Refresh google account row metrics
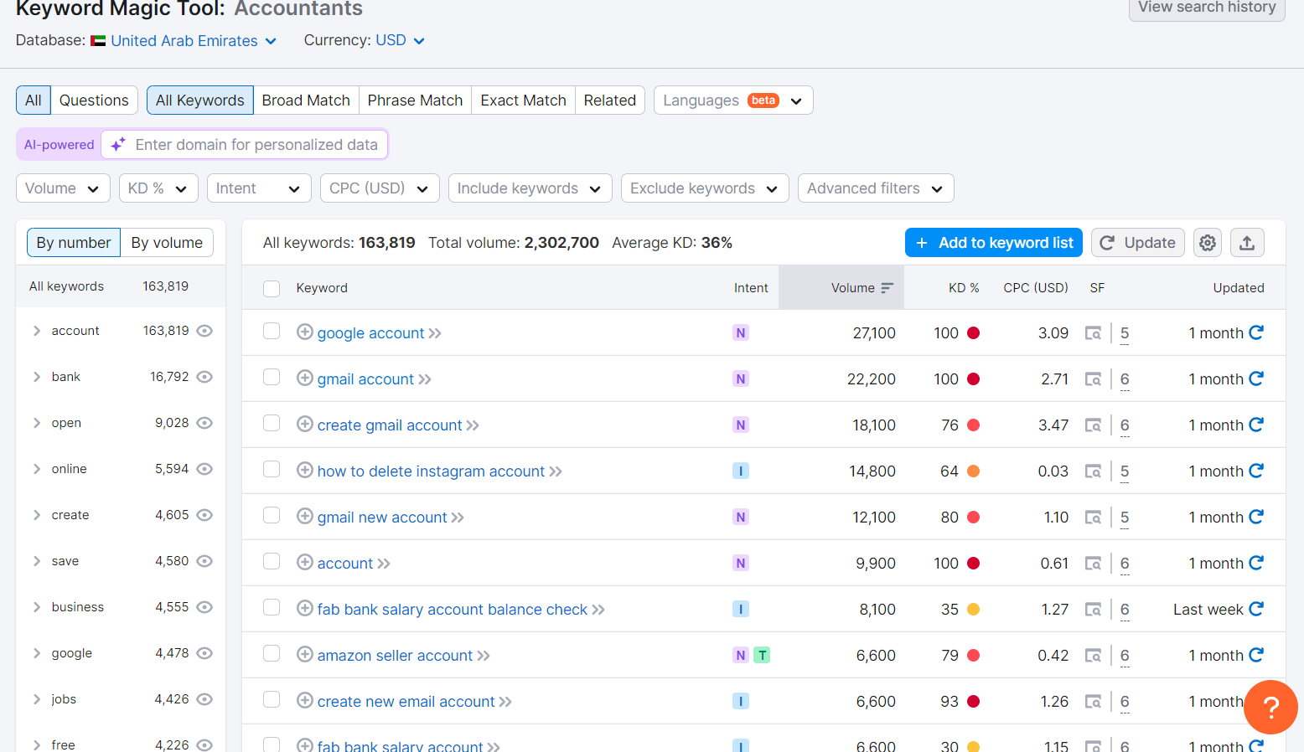 click(1256, 332)
